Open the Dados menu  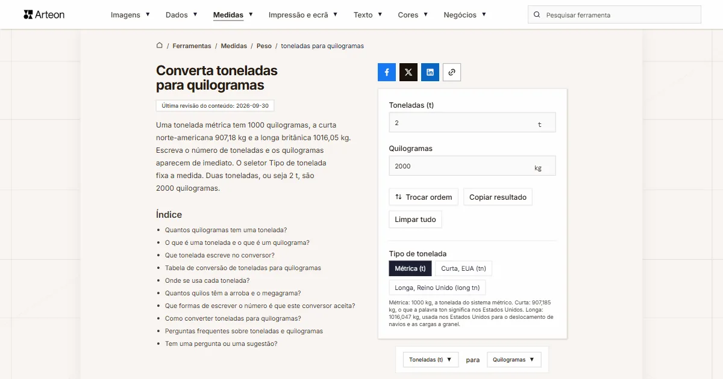(181, 15)
